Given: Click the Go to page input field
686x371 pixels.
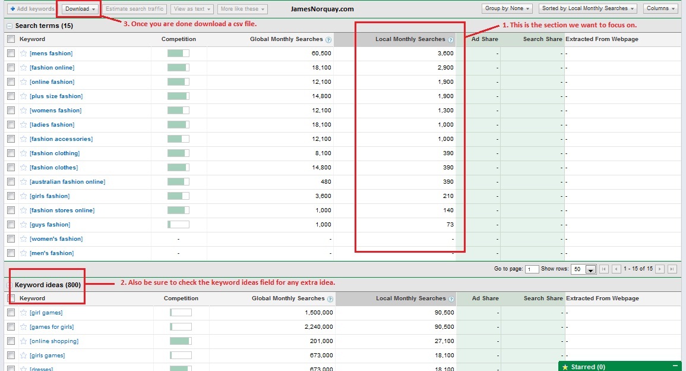Looking at the screenshot, I should coord(532,269).
